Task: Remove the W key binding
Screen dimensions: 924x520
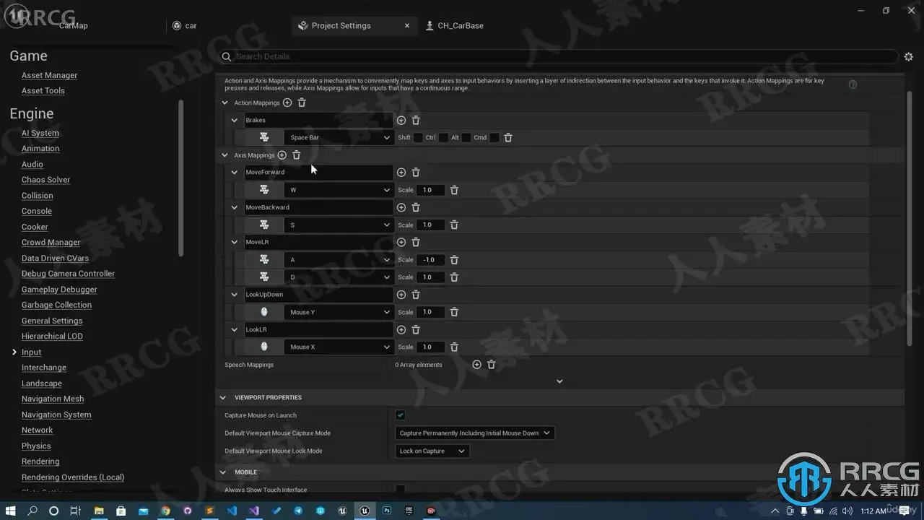Action: tap(454, 190)
